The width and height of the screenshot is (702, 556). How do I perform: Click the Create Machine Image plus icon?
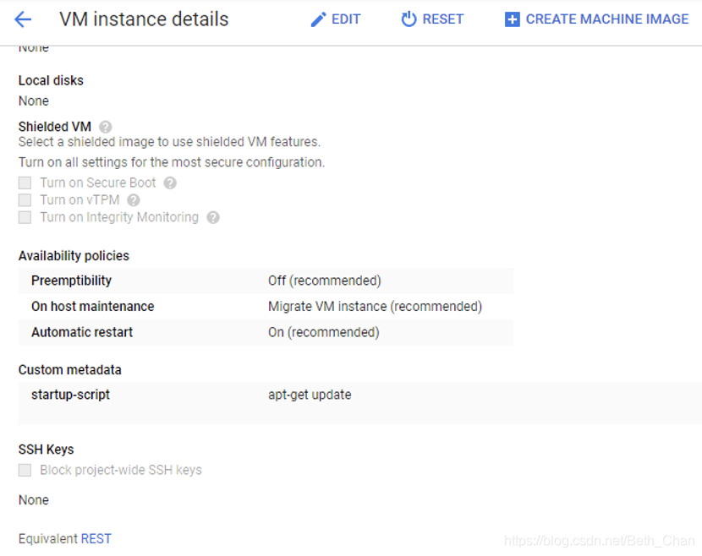point(513,19)
